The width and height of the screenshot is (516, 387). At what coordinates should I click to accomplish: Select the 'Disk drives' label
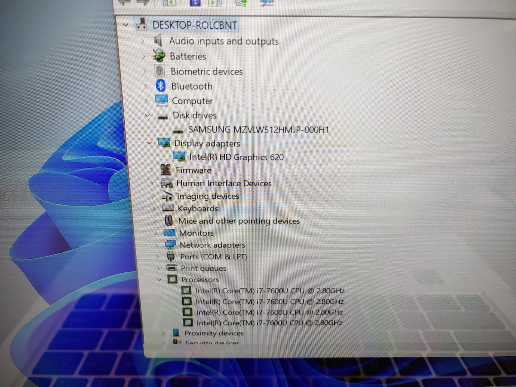(195, 115)
